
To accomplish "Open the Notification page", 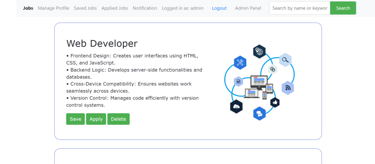I will 145,8.
